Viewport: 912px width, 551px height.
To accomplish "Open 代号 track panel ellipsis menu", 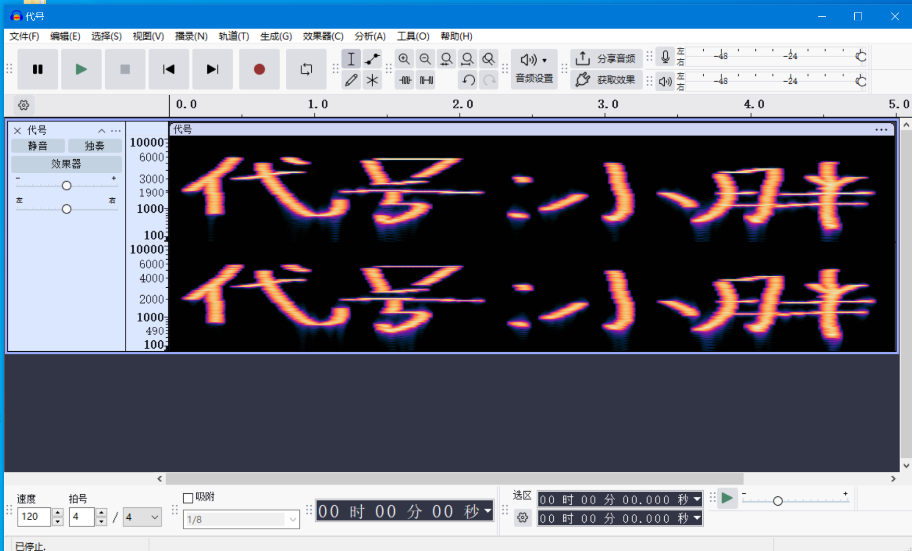I will click(116, 131).
